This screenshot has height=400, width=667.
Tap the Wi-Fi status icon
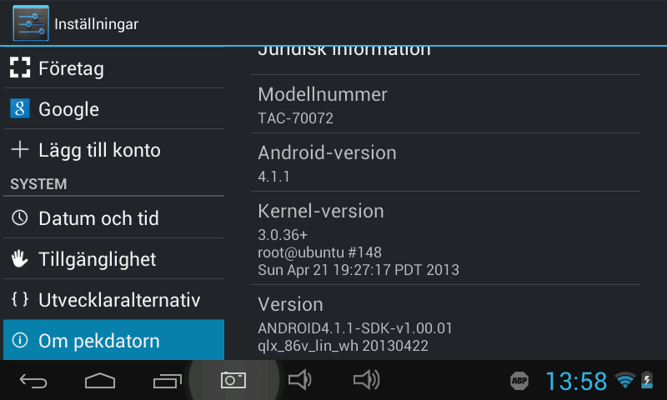coord(624,380)
